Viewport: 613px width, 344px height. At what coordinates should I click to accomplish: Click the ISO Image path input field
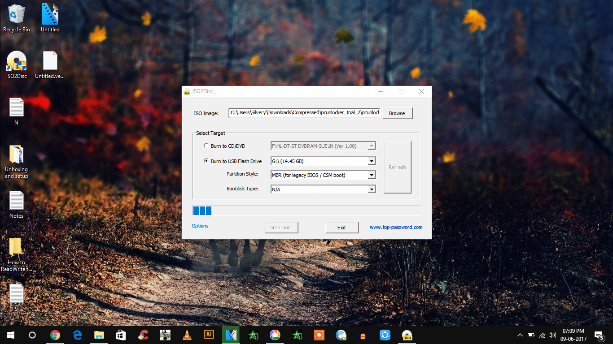click(305, 113)
